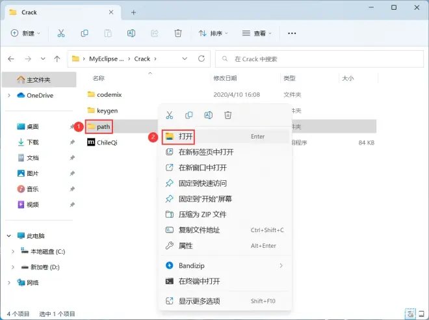Switch to large icons view in status bar
Viewport: 429px width, 320px height.
(x=422, y=313)
